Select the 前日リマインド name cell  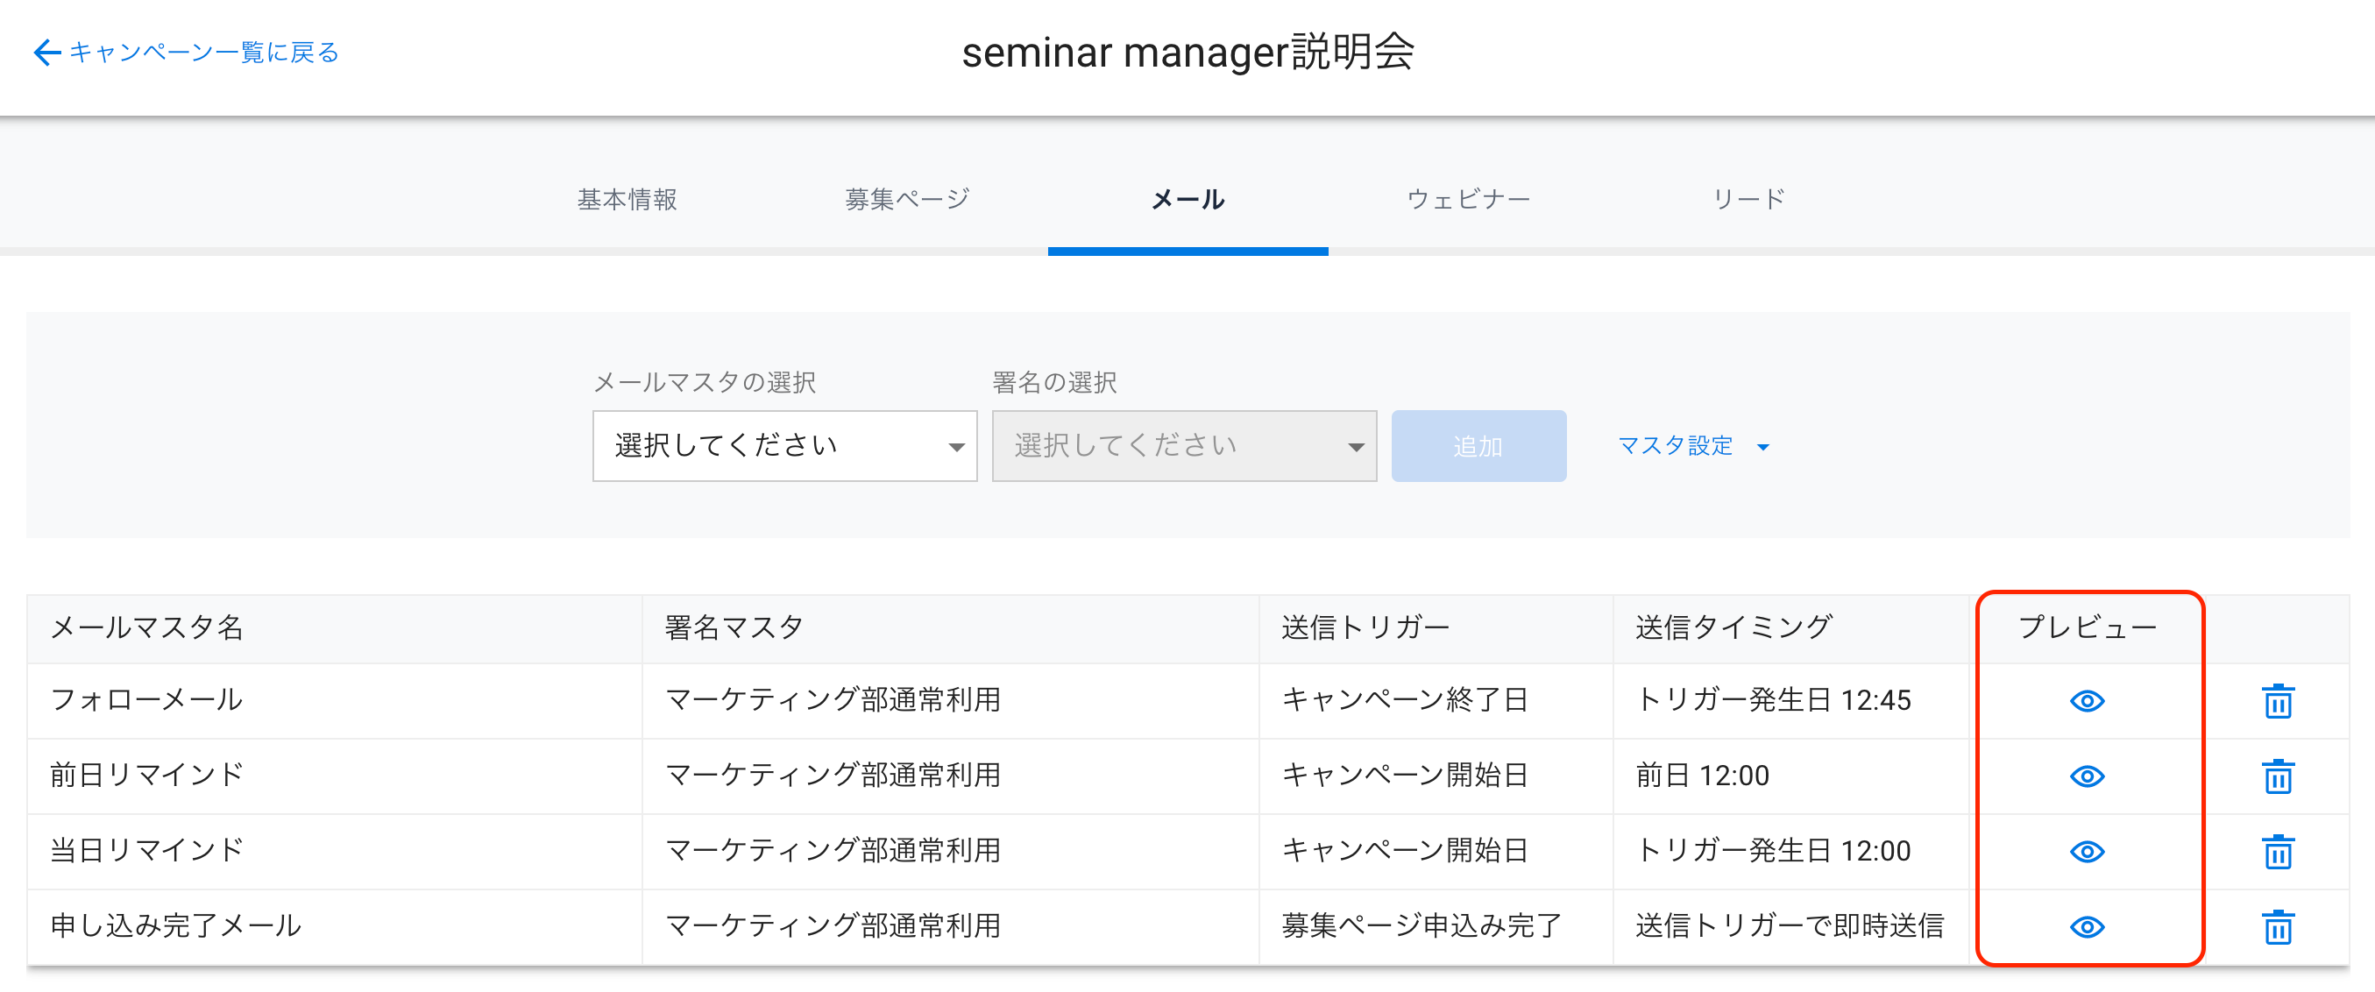tap(335, 776)
